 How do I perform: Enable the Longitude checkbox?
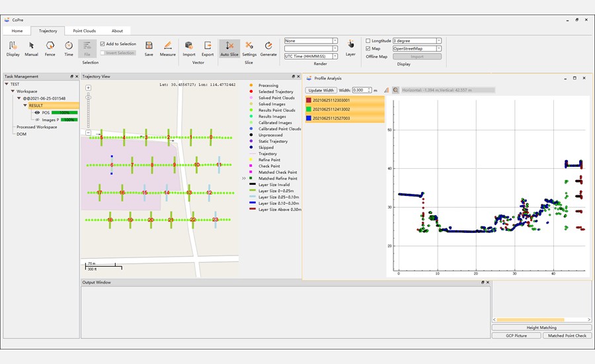click(x=369, y=41)
